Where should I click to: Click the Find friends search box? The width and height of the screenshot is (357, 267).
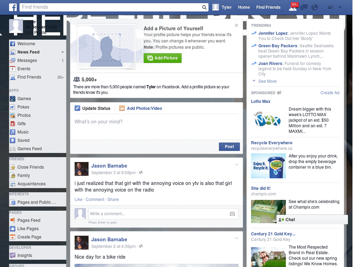[111, 7]
